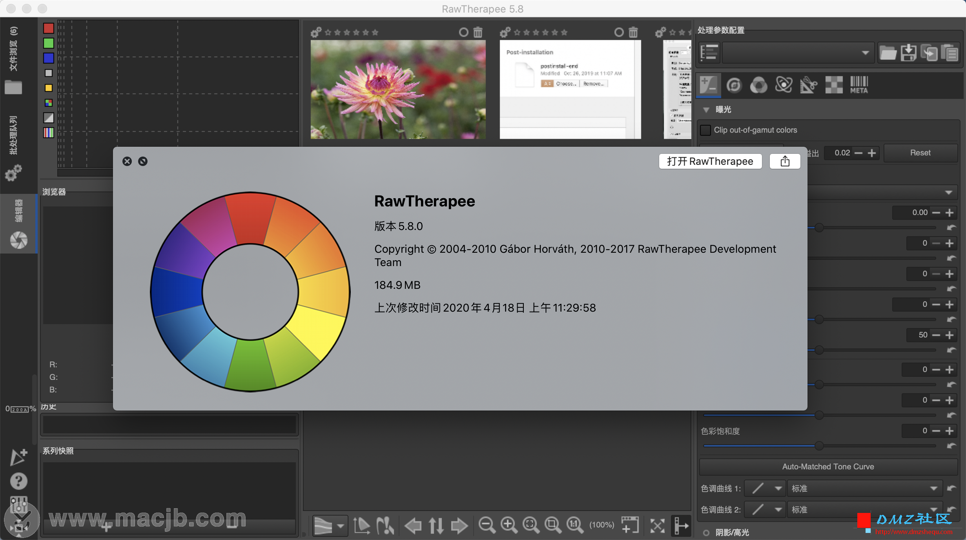Decrease clip value 0.02 with minus
The width and height of the screenshot is (966, 540).
coord(858,153)
